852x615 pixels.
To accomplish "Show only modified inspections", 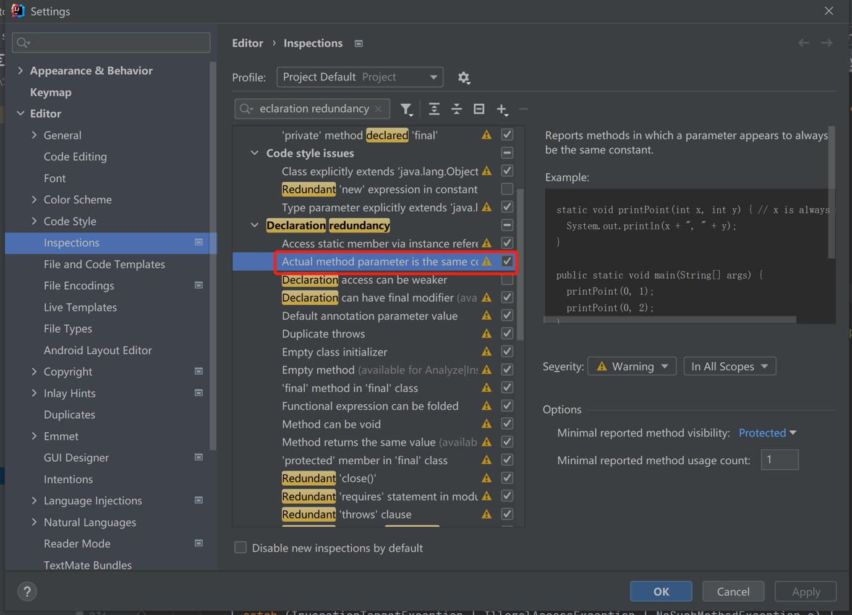I will click(479, 109).
